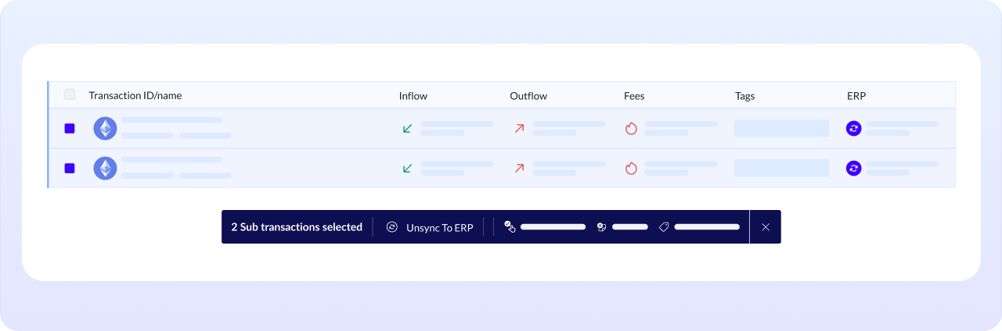Click the tag icon in the action bar

pos(663,227)
